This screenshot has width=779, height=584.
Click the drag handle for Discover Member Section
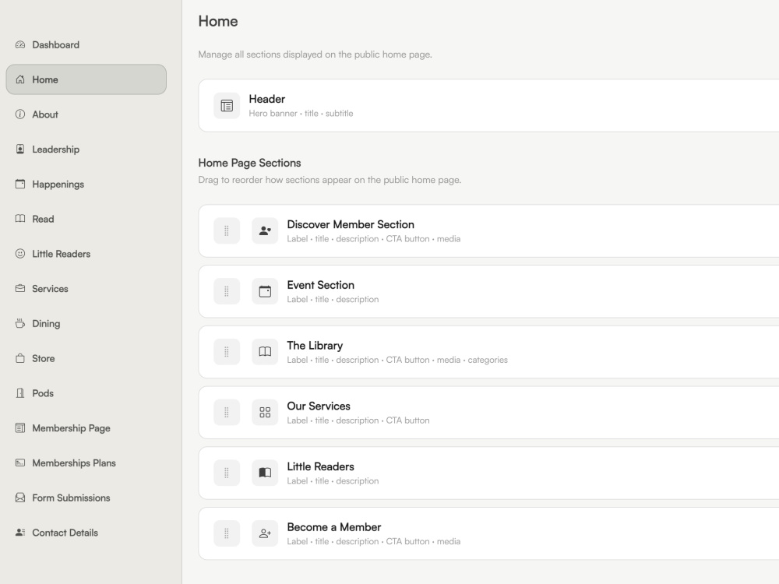coord(227,231)
